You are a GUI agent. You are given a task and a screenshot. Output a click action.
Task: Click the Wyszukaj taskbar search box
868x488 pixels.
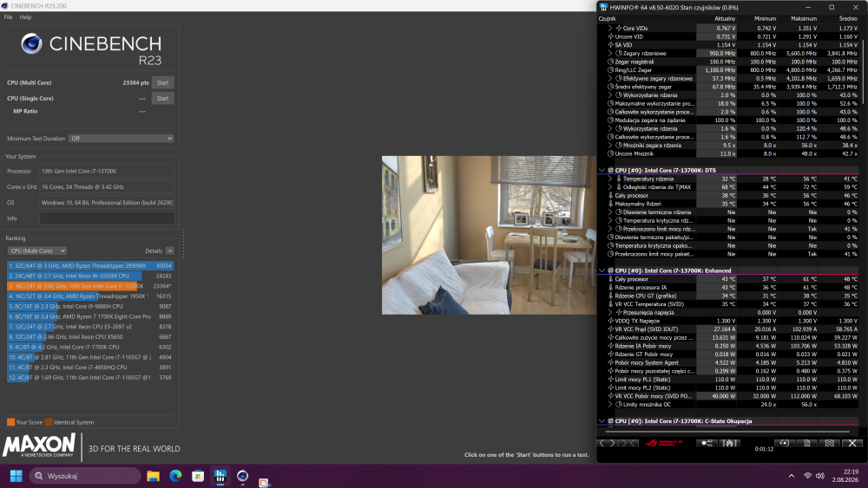coord(85,476)
